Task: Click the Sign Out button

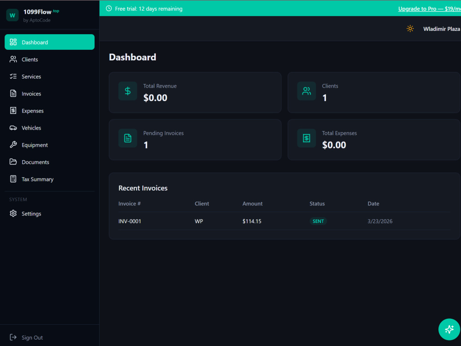Action: click(x=50, y=337)
